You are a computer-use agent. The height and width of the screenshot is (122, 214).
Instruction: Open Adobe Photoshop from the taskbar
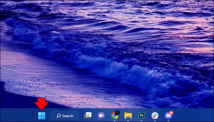141,115
